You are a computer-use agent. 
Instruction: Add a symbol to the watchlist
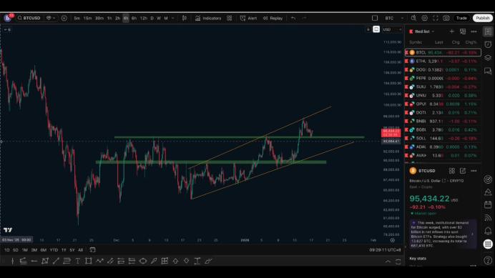(452, 31)
